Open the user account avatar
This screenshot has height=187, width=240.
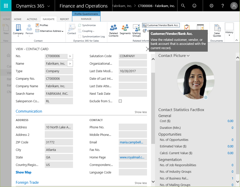pyautogui.click(x=234, y=6)
